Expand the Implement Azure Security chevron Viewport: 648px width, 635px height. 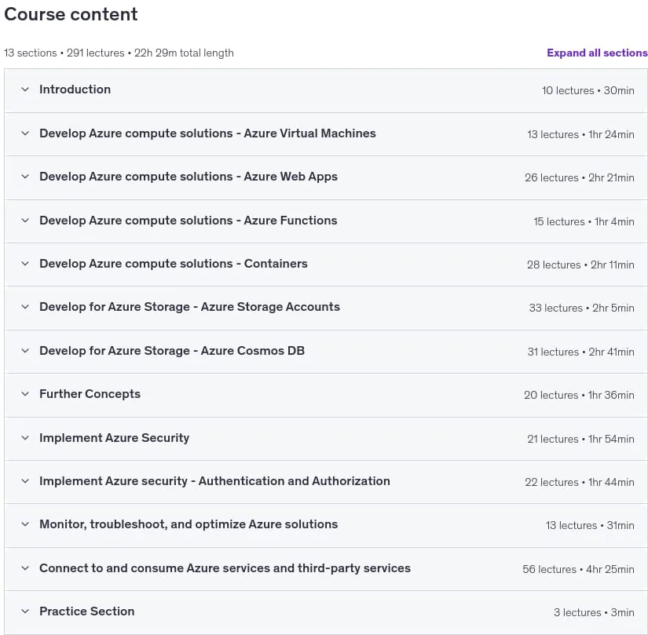coord(25,438)
